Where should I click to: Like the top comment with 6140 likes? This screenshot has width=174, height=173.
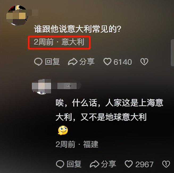(107, 62)
